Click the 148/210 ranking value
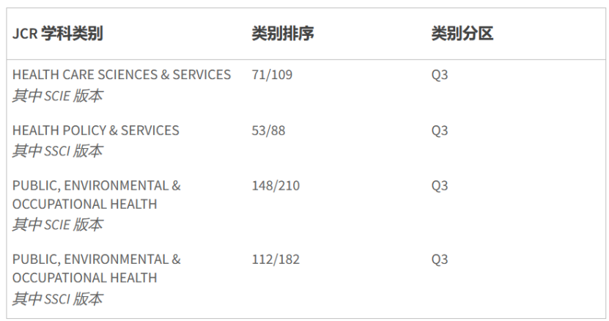The image size is (609, 321). pos(276,185)
